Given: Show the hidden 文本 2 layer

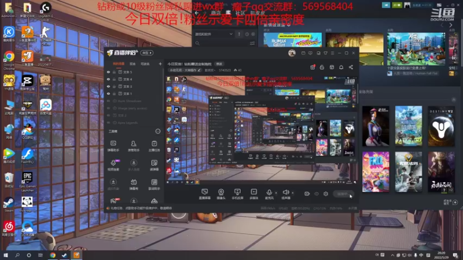Looking at the screenshot, I should 108,115.
